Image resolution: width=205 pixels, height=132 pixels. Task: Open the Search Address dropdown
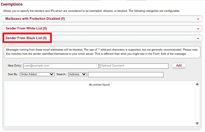[78, 74]
